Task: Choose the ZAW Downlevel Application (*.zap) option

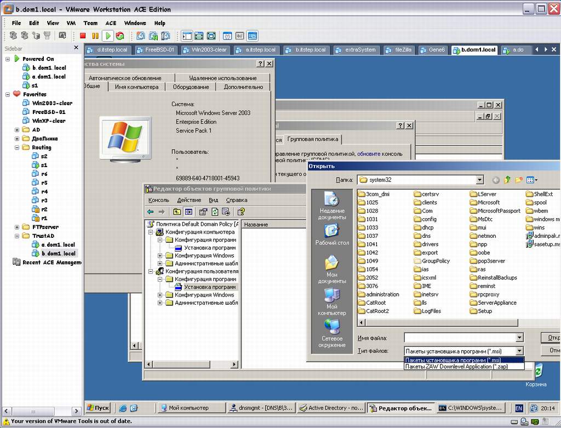Action: click(x=456, y=367)
